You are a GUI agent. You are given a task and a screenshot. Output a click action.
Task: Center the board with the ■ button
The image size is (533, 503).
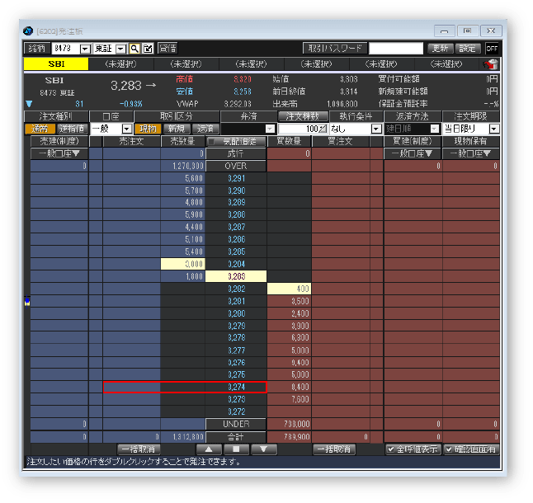[x=236, y=449]
